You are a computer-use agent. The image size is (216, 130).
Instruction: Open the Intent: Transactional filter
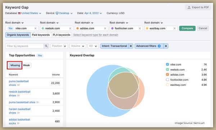coord(114,46)
